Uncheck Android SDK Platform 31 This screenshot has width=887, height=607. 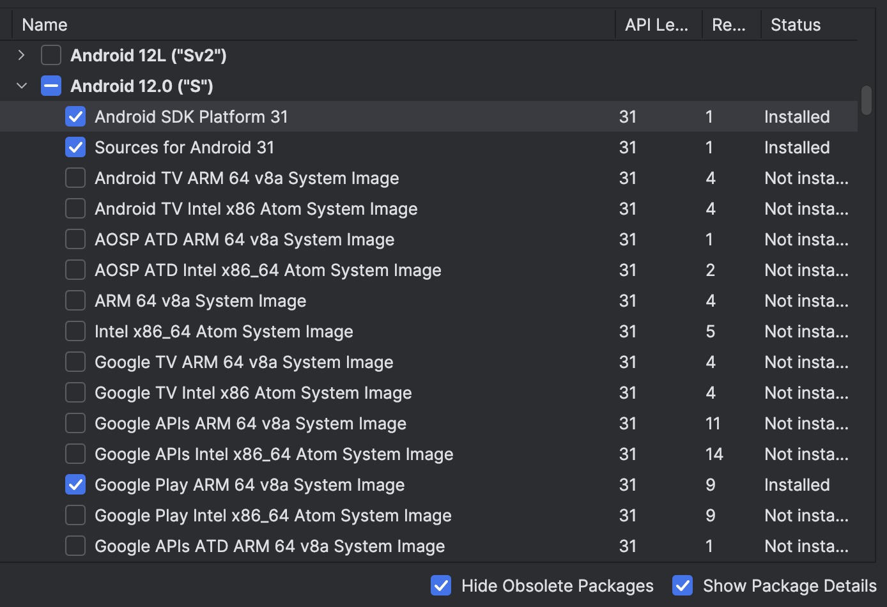click(x=75, y=117)
